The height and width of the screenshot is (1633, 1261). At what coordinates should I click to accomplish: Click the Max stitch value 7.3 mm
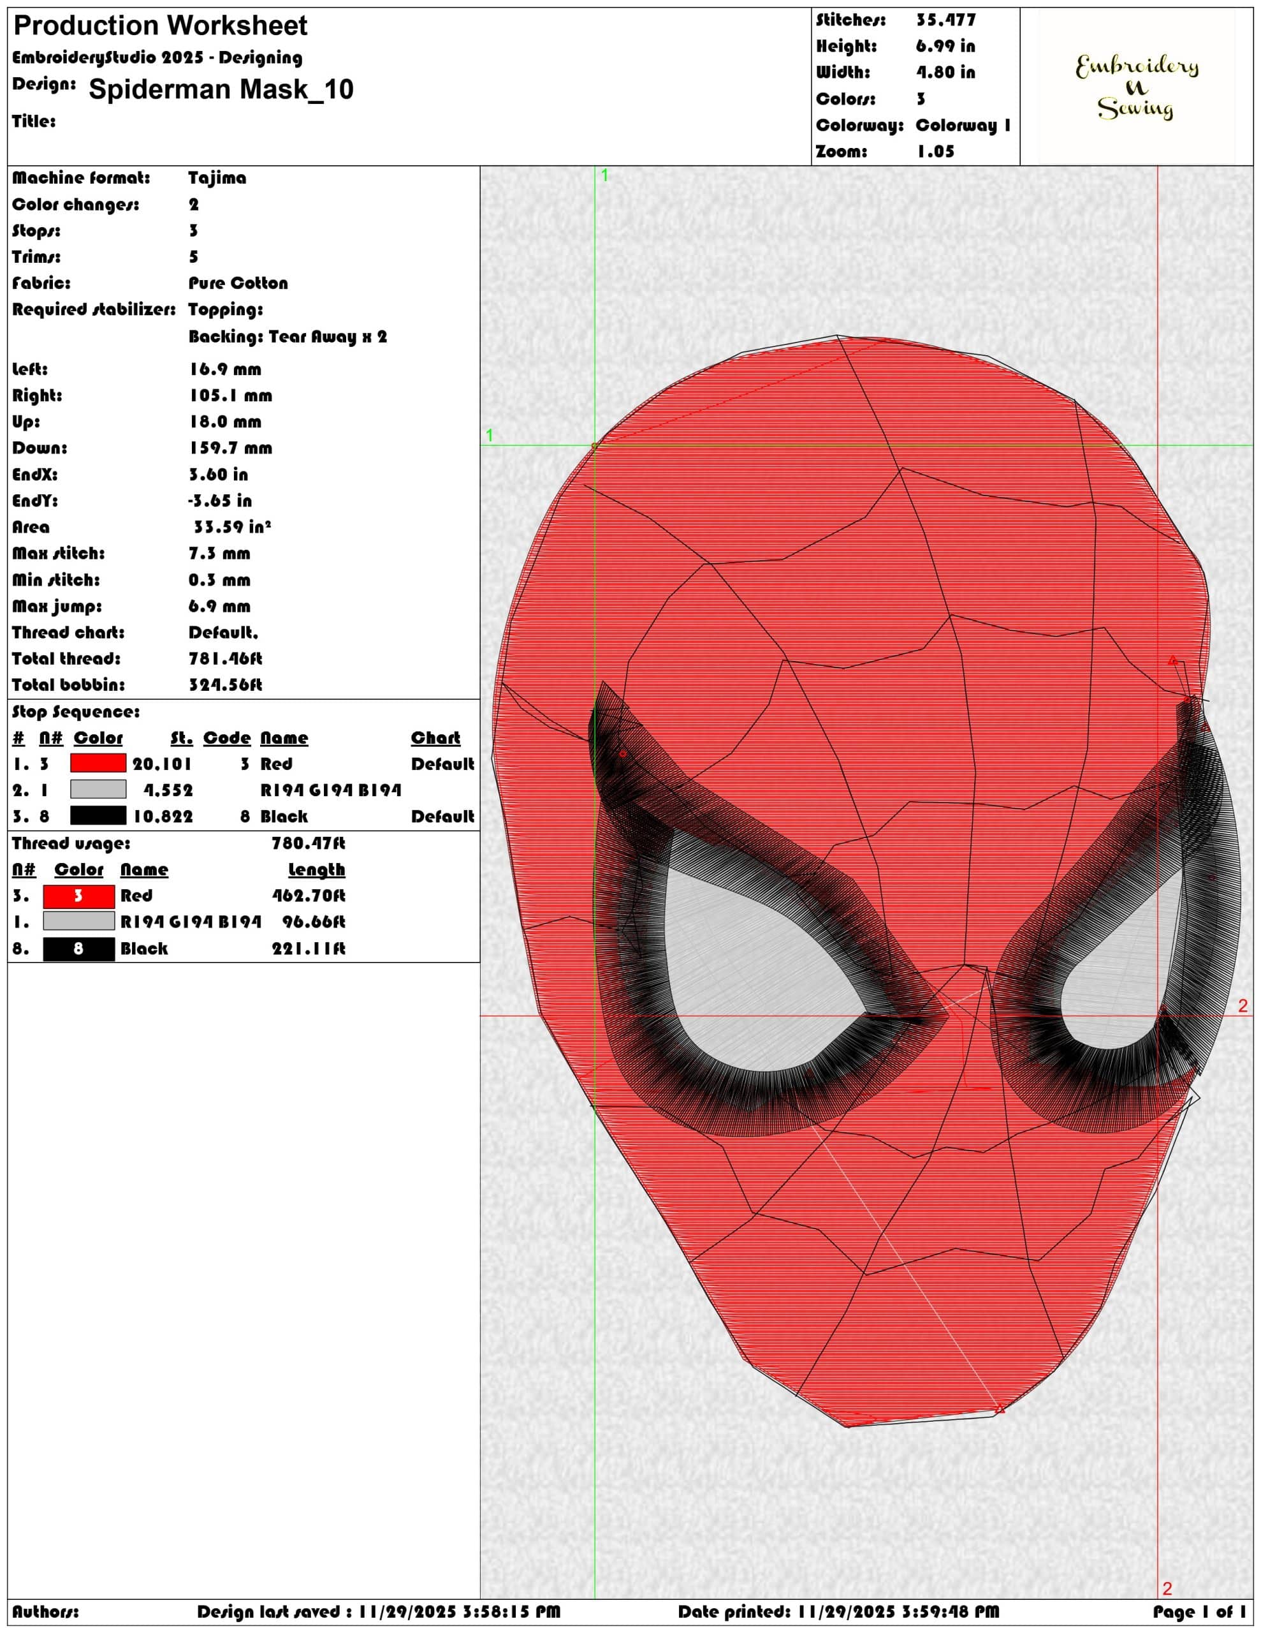[219, 554]
